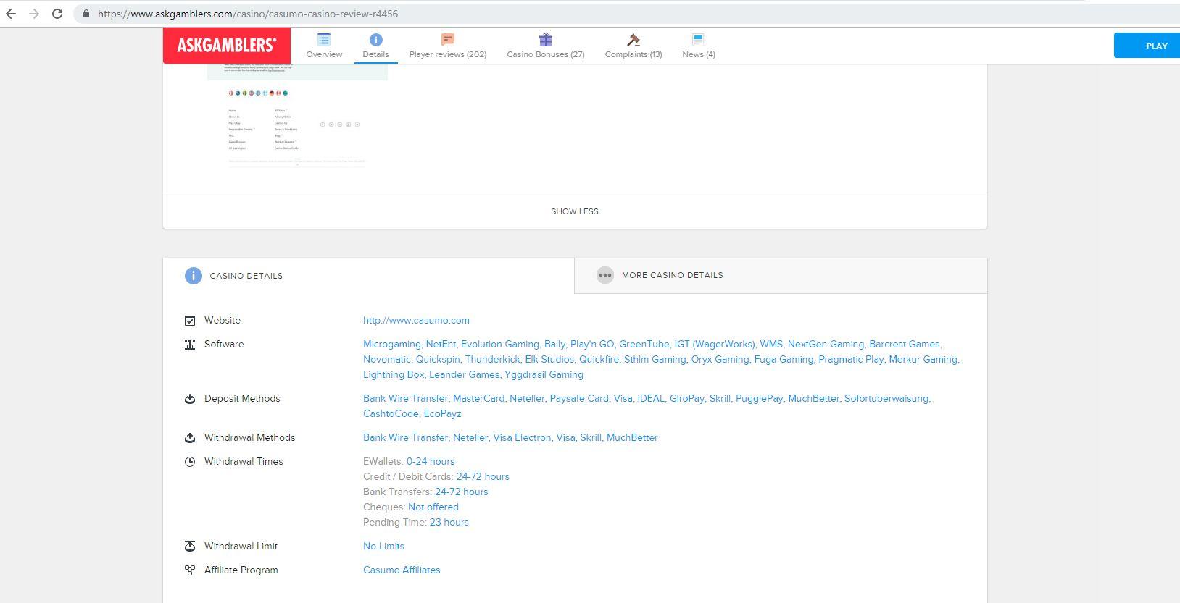Switch to the Overview tab label
Image resolution: width=1180 pixels, height=603 pixels.
click(324, 54)
